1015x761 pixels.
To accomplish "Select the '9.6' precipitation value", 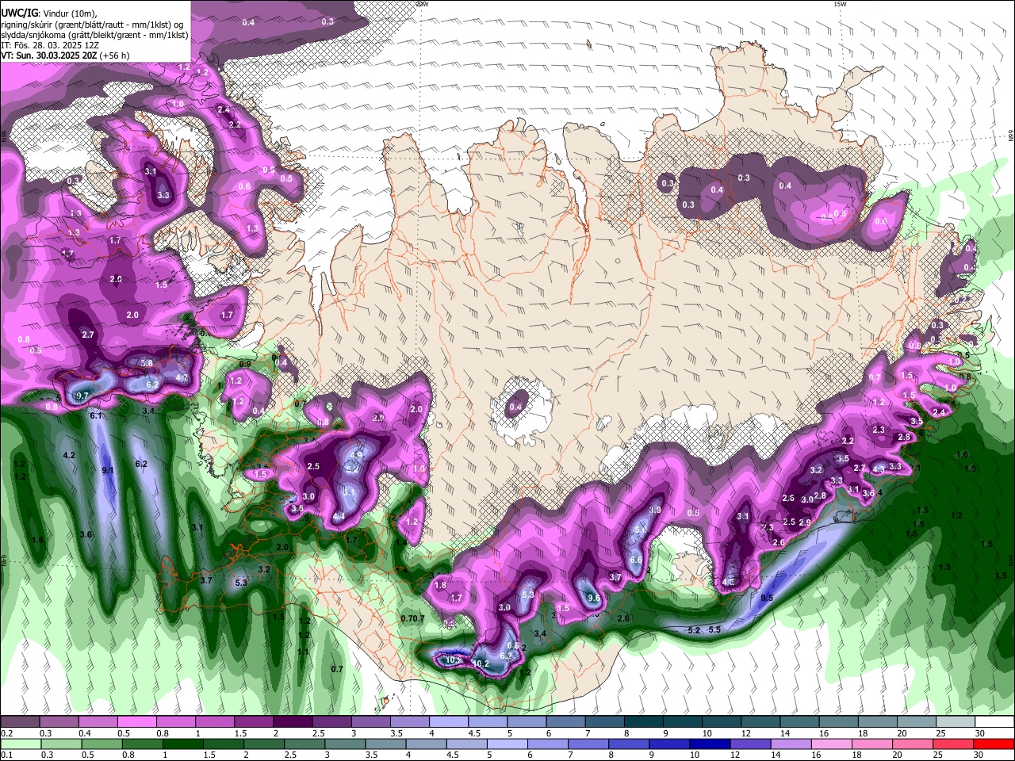I will [594, 598].
